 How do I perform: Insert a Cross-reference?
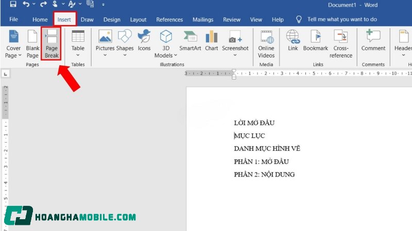340,43
